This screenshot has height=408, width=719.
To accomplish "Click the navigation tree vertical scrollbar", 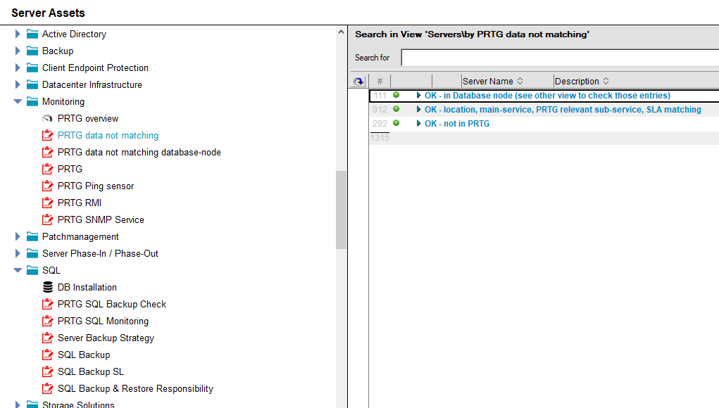I will point(341,210).
